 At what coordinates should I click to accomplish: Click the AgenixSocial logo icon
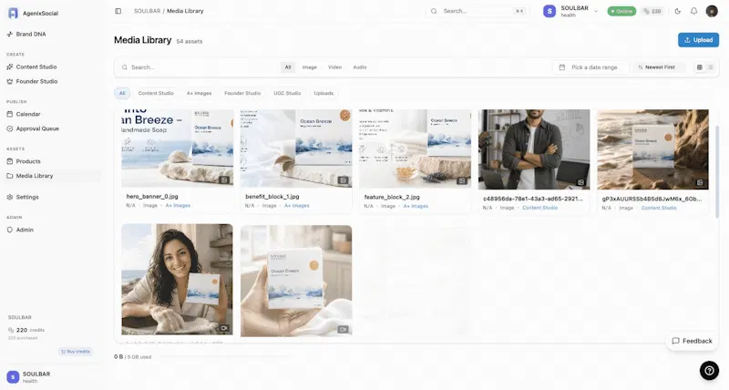point(13,13)
